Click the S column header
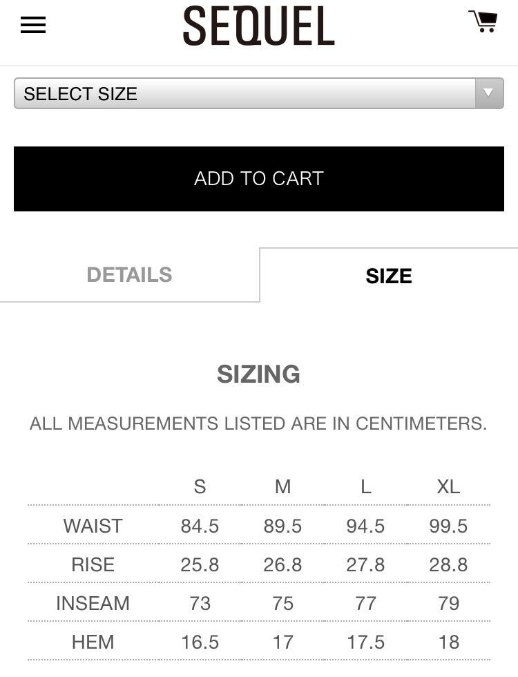The height and width of the screenshot is (677, 518). point(200,487)
